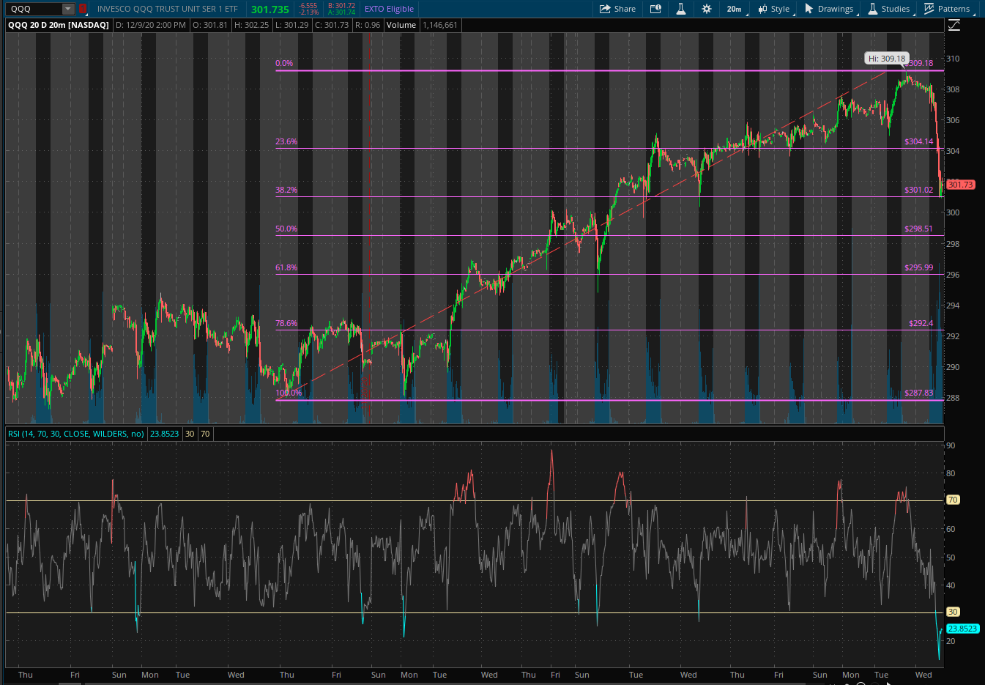Open the Drawings tools menu
The width and height of the screenshot is (985, 685).
[x=828, y=9]
